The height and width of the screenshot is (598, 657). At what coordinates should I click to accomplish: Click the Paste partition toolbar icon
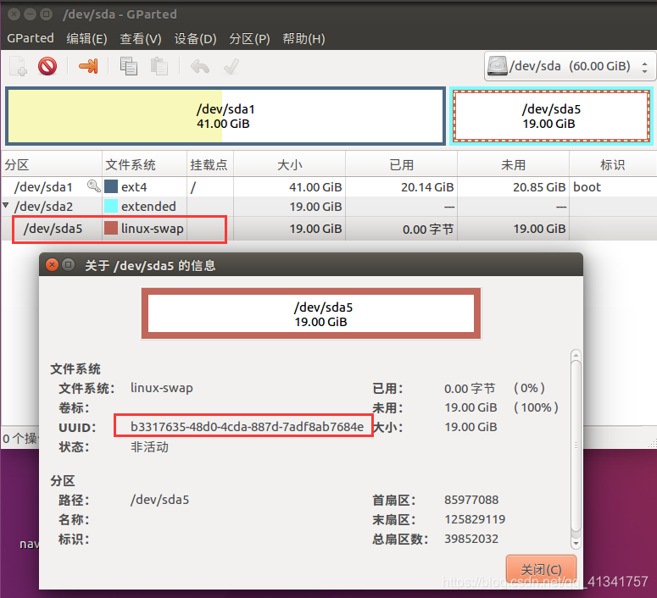pyautogui.click(x=159, y=66)
